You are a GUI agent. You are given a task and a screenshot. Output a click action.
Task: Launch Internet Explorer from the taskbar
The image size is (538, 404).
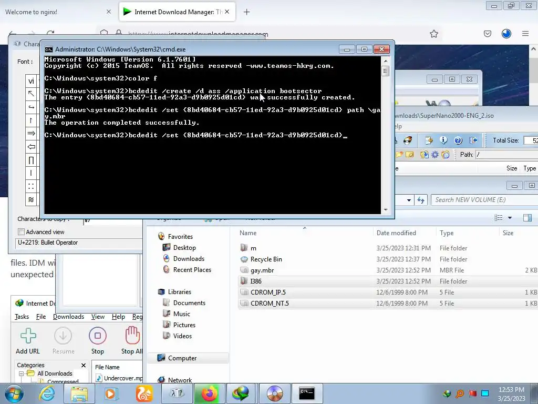[x=47, y=393]
